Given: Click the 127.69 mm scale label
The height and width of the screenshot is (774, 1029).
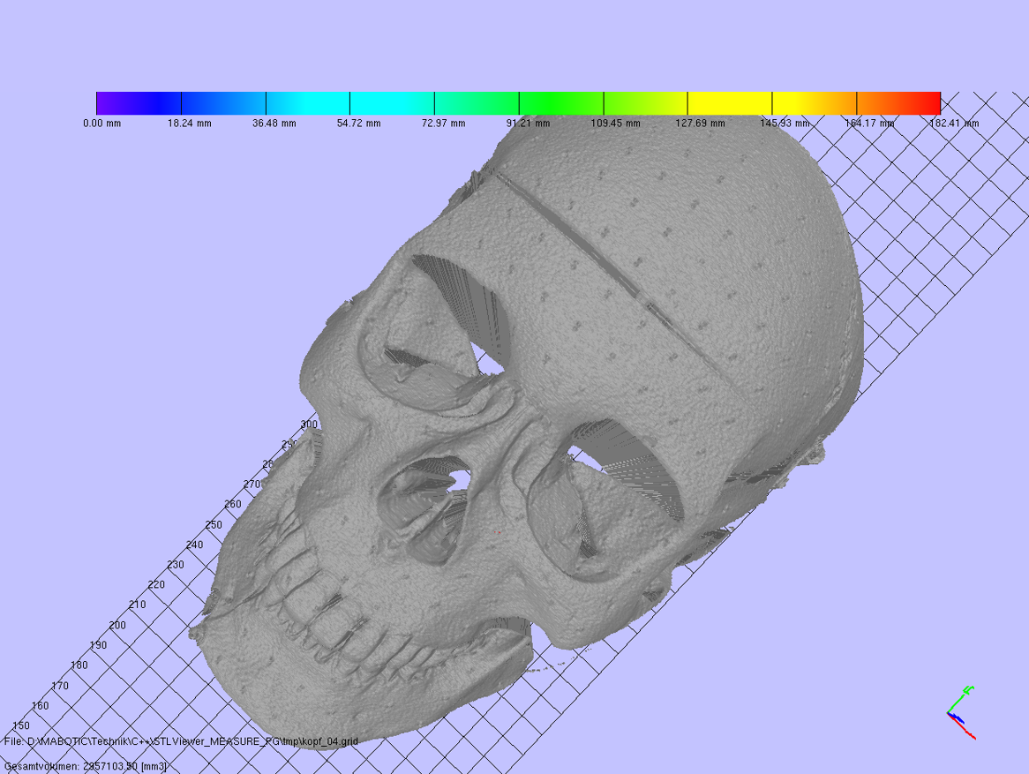Looking at the screenshot, I should (700, 124).
